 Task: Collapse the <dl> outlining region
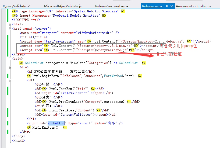[10, 80]
